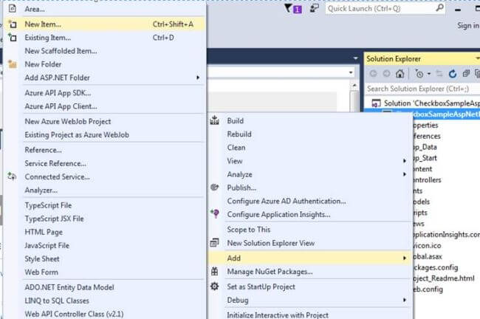Click Set as StartUp Project
480x319 pixels.
pyautogui.click(x=310, y=287)
